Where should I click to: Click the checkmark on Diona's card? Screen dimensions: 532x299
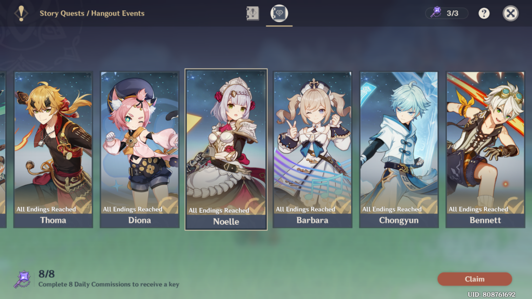pos(169,204)
